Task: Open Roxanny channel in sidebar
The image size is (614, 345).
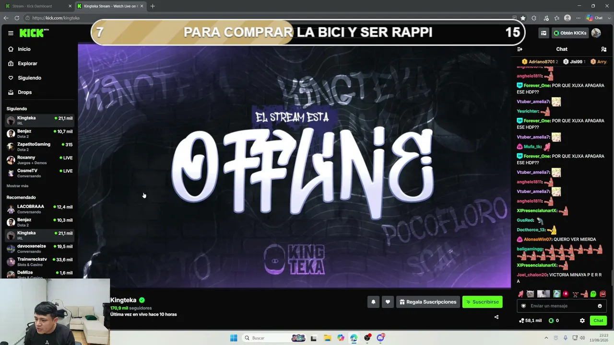Action: [x=39, y=160]
